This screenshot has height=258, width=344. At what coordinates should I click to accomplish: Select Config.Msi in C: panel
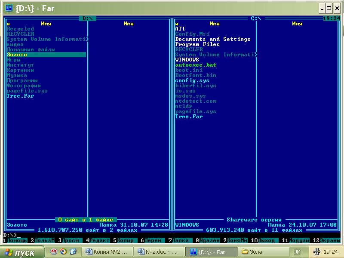pos(192,34)
